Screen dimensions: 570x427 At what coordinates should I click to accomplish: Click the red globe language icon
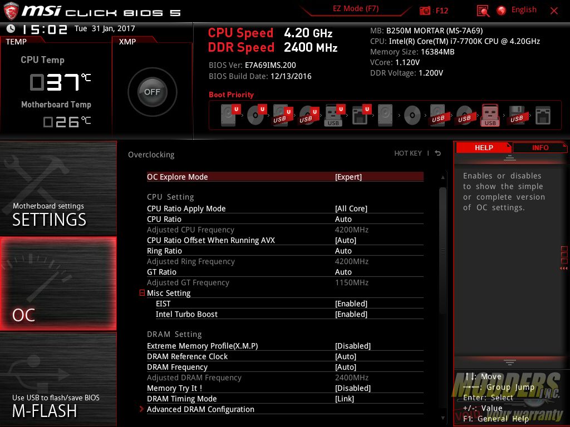click(x=502, y=11)
